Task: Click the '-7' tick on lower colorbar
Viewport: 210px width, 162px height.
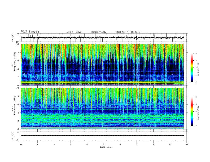Action: (195, 126)
